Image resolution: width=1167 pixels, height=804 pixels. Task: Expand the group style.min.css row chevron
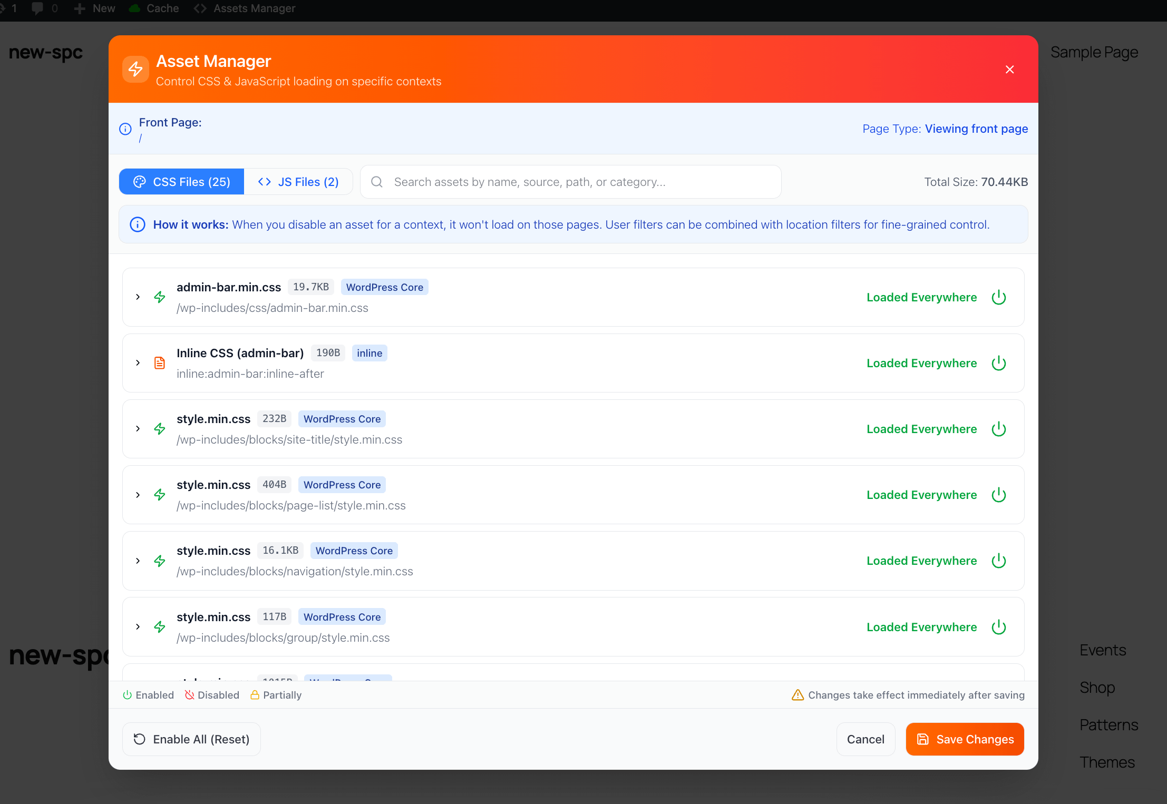coord(138,626)
